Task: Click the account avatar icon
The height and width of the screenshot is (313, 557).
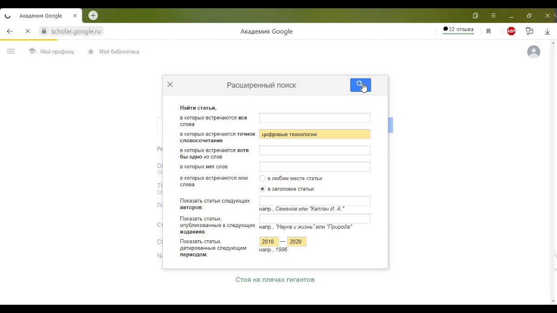Action: (534, 52)
